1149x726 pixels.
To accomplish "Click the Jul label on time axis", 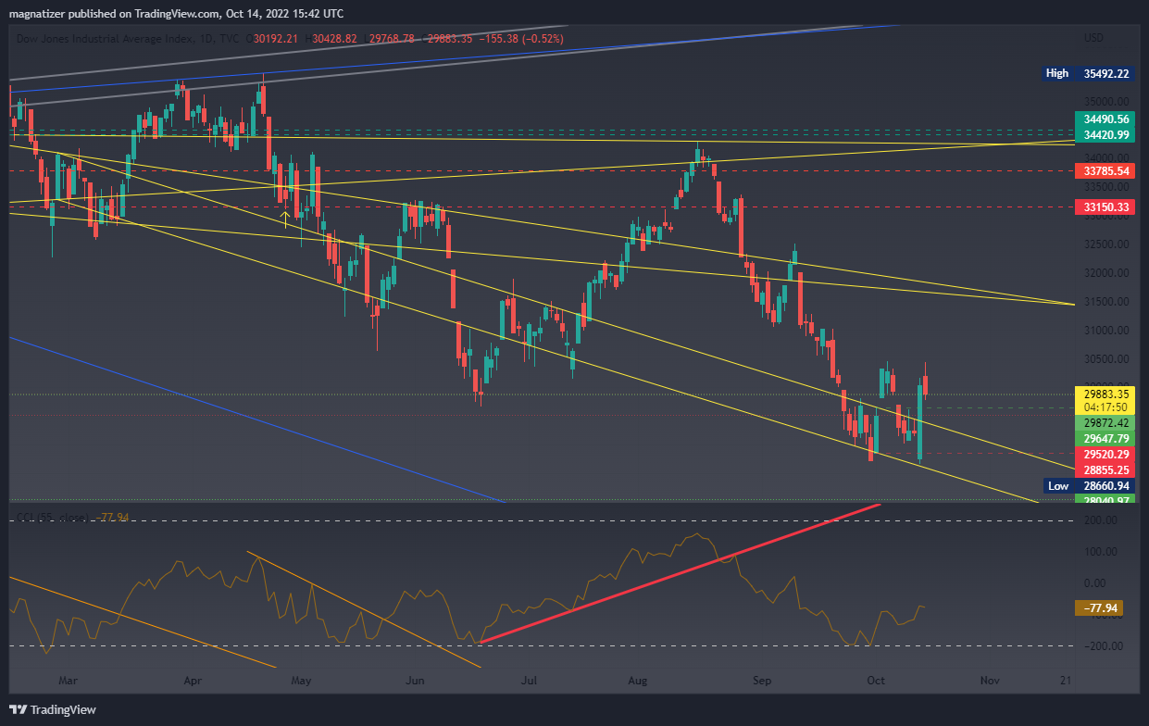I will (x=529, y=681).
